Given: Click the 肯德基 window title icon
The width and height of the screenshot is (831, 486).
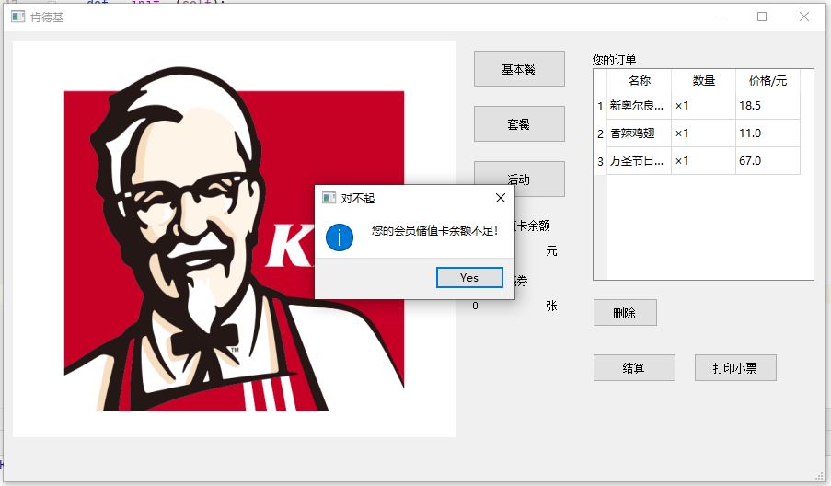Looking at the screenshot, I should [x=18, y=17].
